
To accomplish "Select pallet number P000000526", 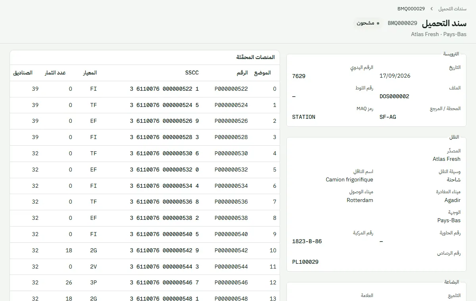I will (x=231, y=121).
